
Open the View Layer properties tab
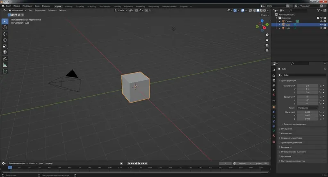(274, 85)
